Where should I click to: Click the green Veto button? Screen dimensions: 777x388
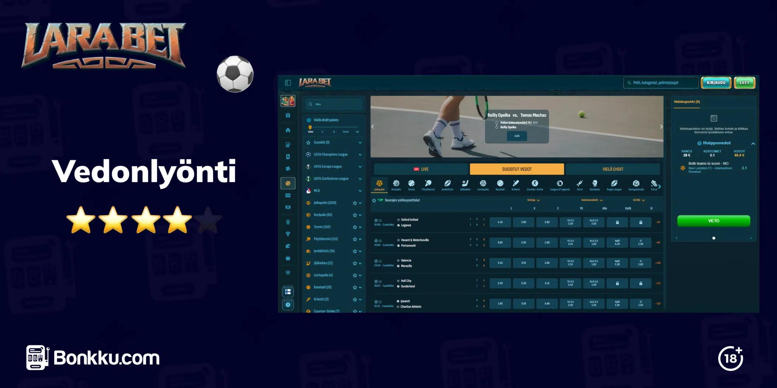pyautogui.click(x=713, y=221)
